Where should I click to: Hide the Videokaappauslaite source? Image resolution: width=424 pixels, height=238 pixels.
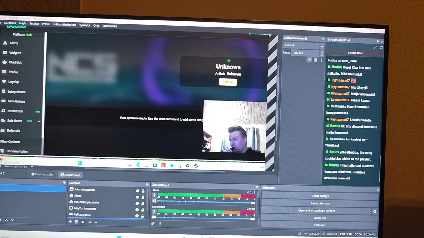137,203
